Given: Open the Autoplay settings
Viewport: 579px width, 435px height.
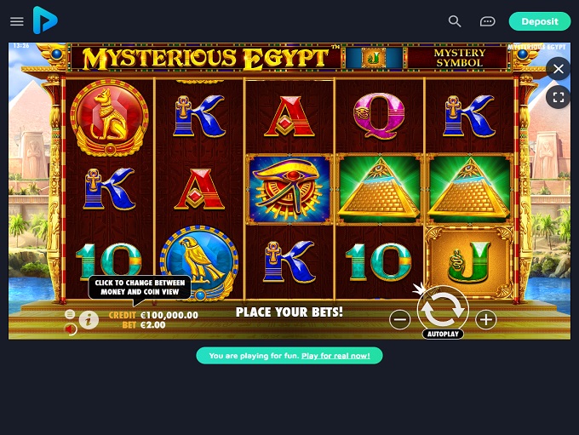Looking at the screenshot, I should [443, 334].
